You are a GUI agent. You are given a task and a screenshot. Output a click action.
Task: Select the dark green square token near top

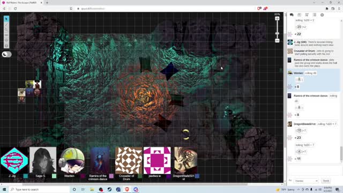(145, 64)
